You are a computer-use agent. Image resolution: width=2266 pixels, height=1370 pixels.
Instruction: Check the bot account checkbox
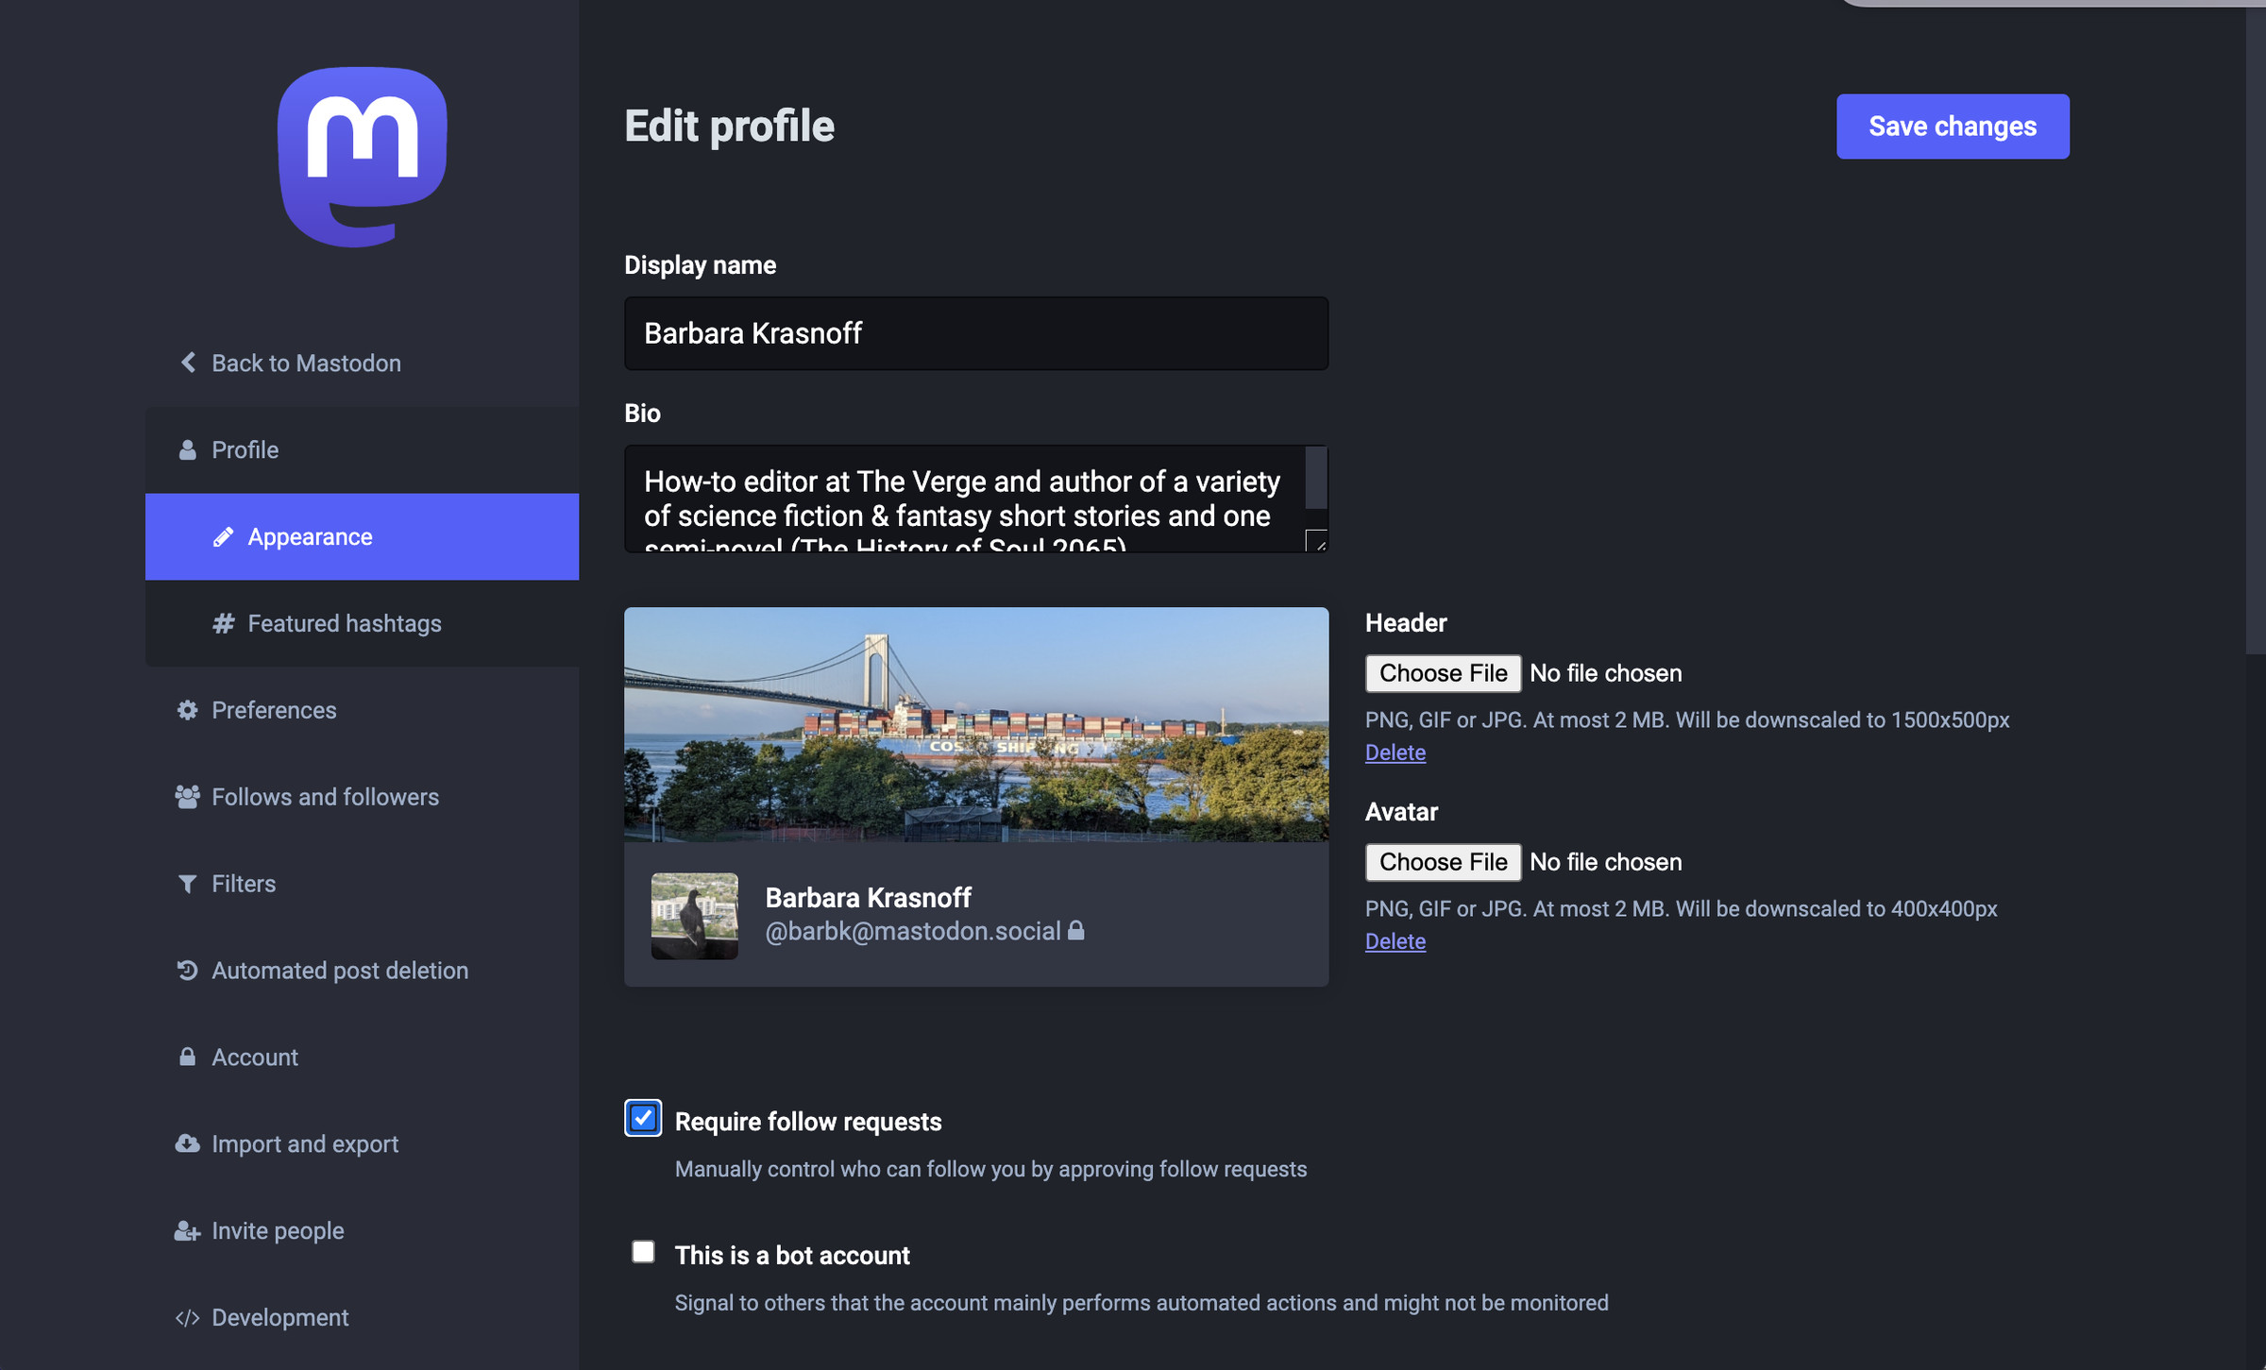point(644,1252)
